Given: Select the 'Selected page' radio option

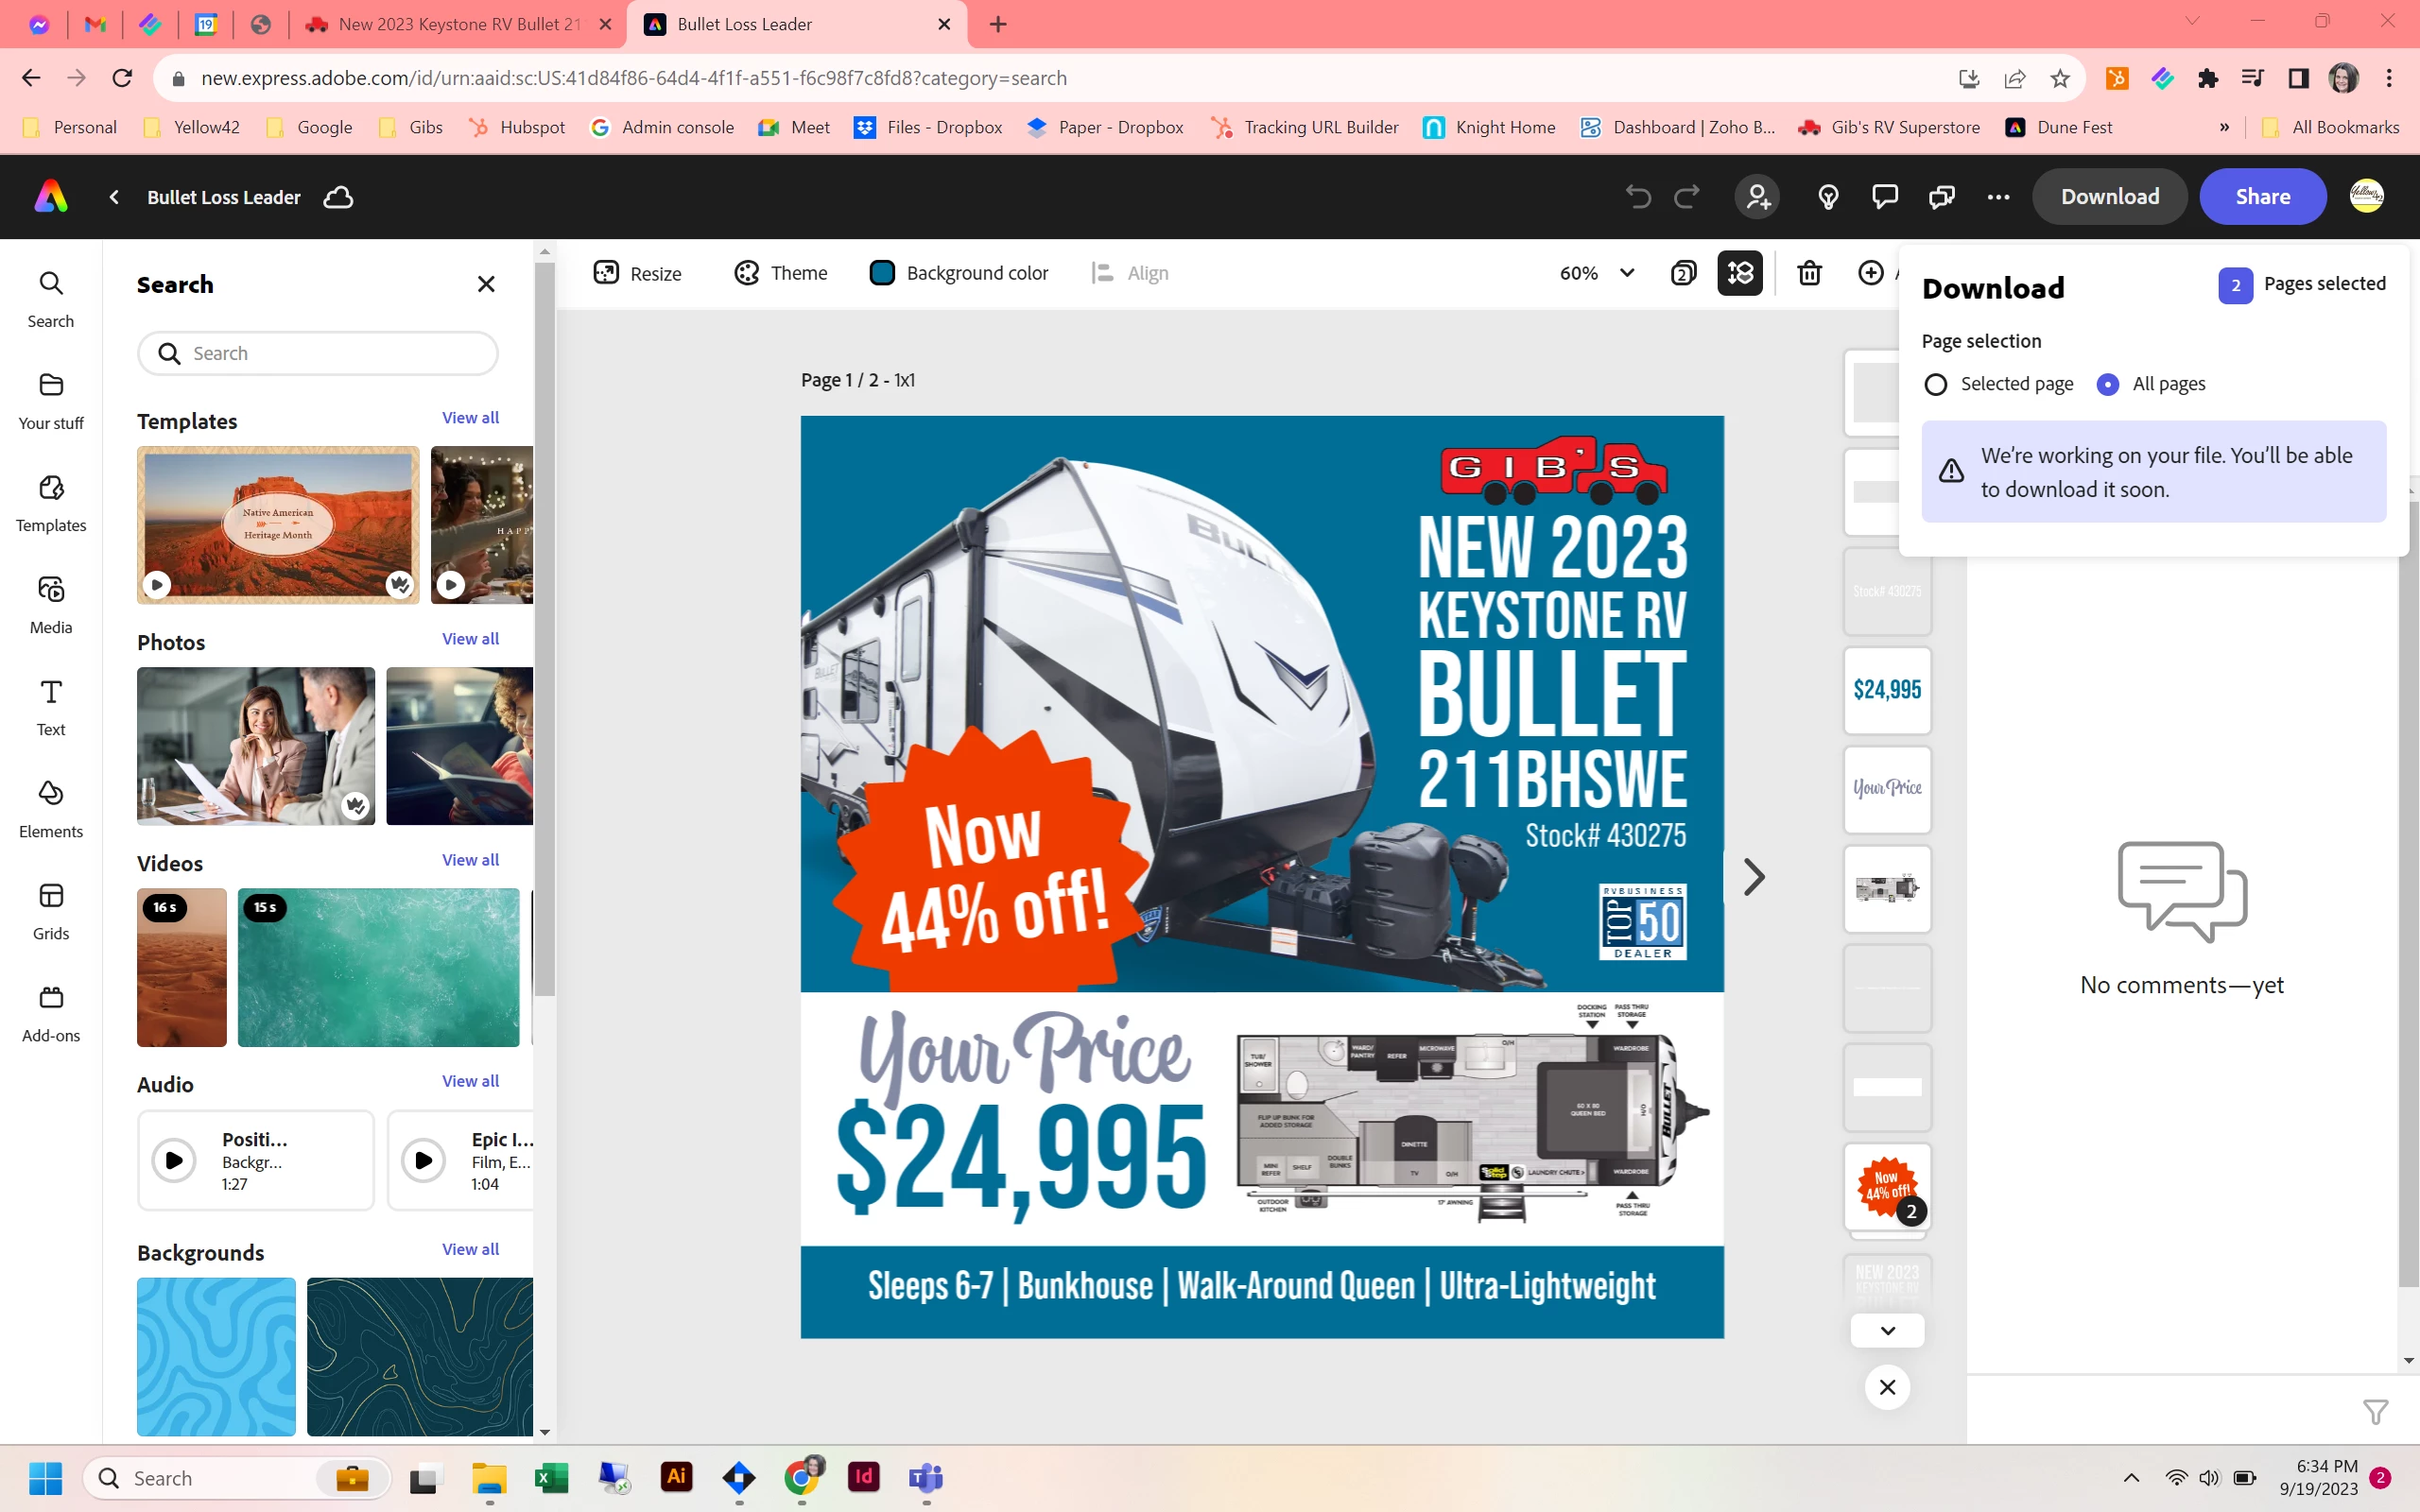Looking at the screenshot, I should 1936,384.
